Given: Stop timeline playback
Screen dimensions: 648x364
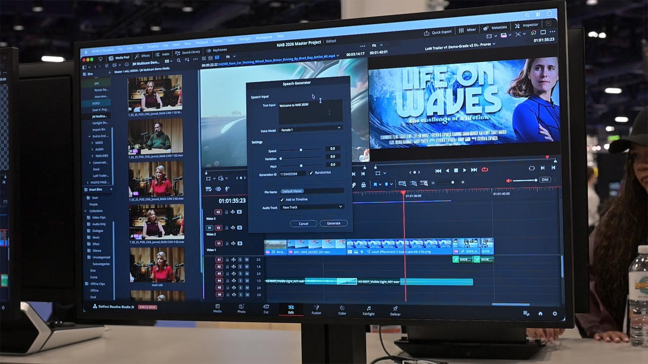Looking at the screenshot, I should (456, 170).
